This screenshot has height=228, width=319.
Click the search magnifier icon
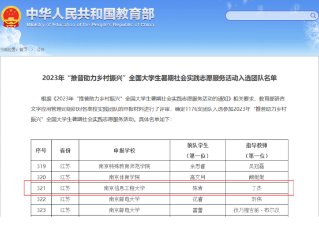[313, 16]
